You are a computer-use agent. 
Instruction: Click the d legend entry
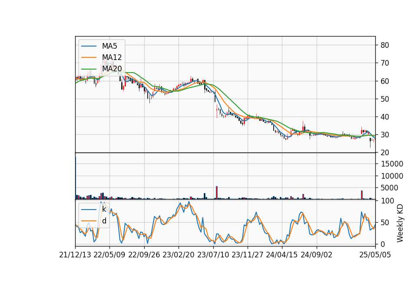click(x=104, y=221)
